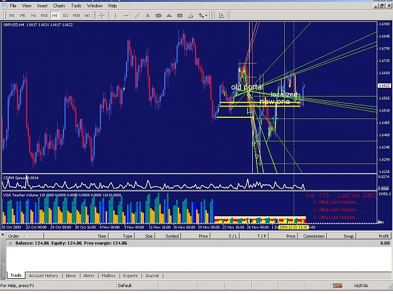Sort by the Order column header
The height and width of the screenshot is (294, 393).
coord(25,236)
